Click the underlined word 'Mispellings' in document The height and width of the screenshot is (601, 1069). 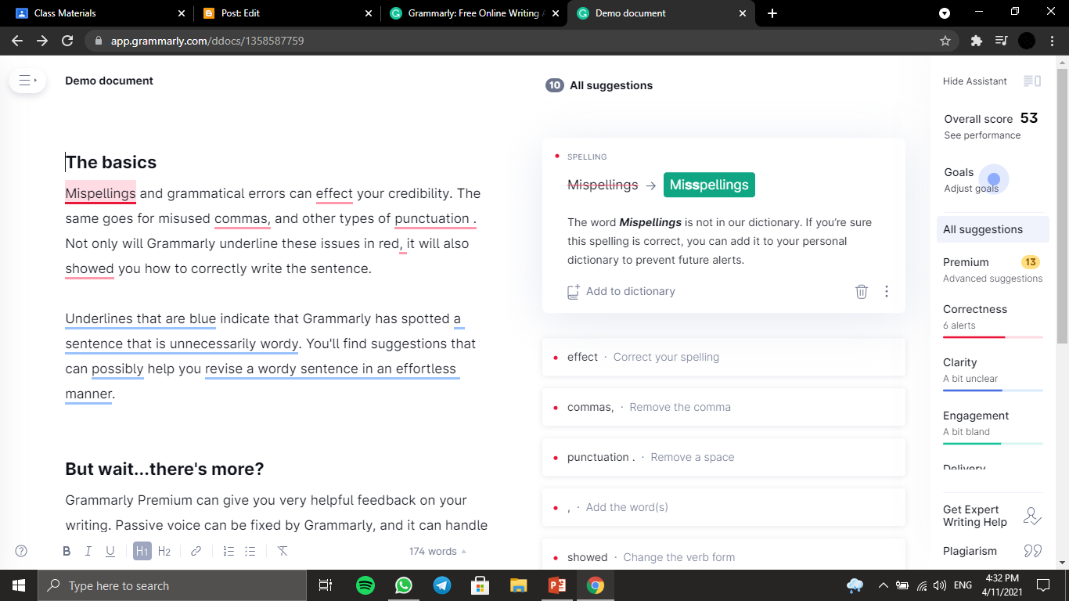(x=100, y=193)
